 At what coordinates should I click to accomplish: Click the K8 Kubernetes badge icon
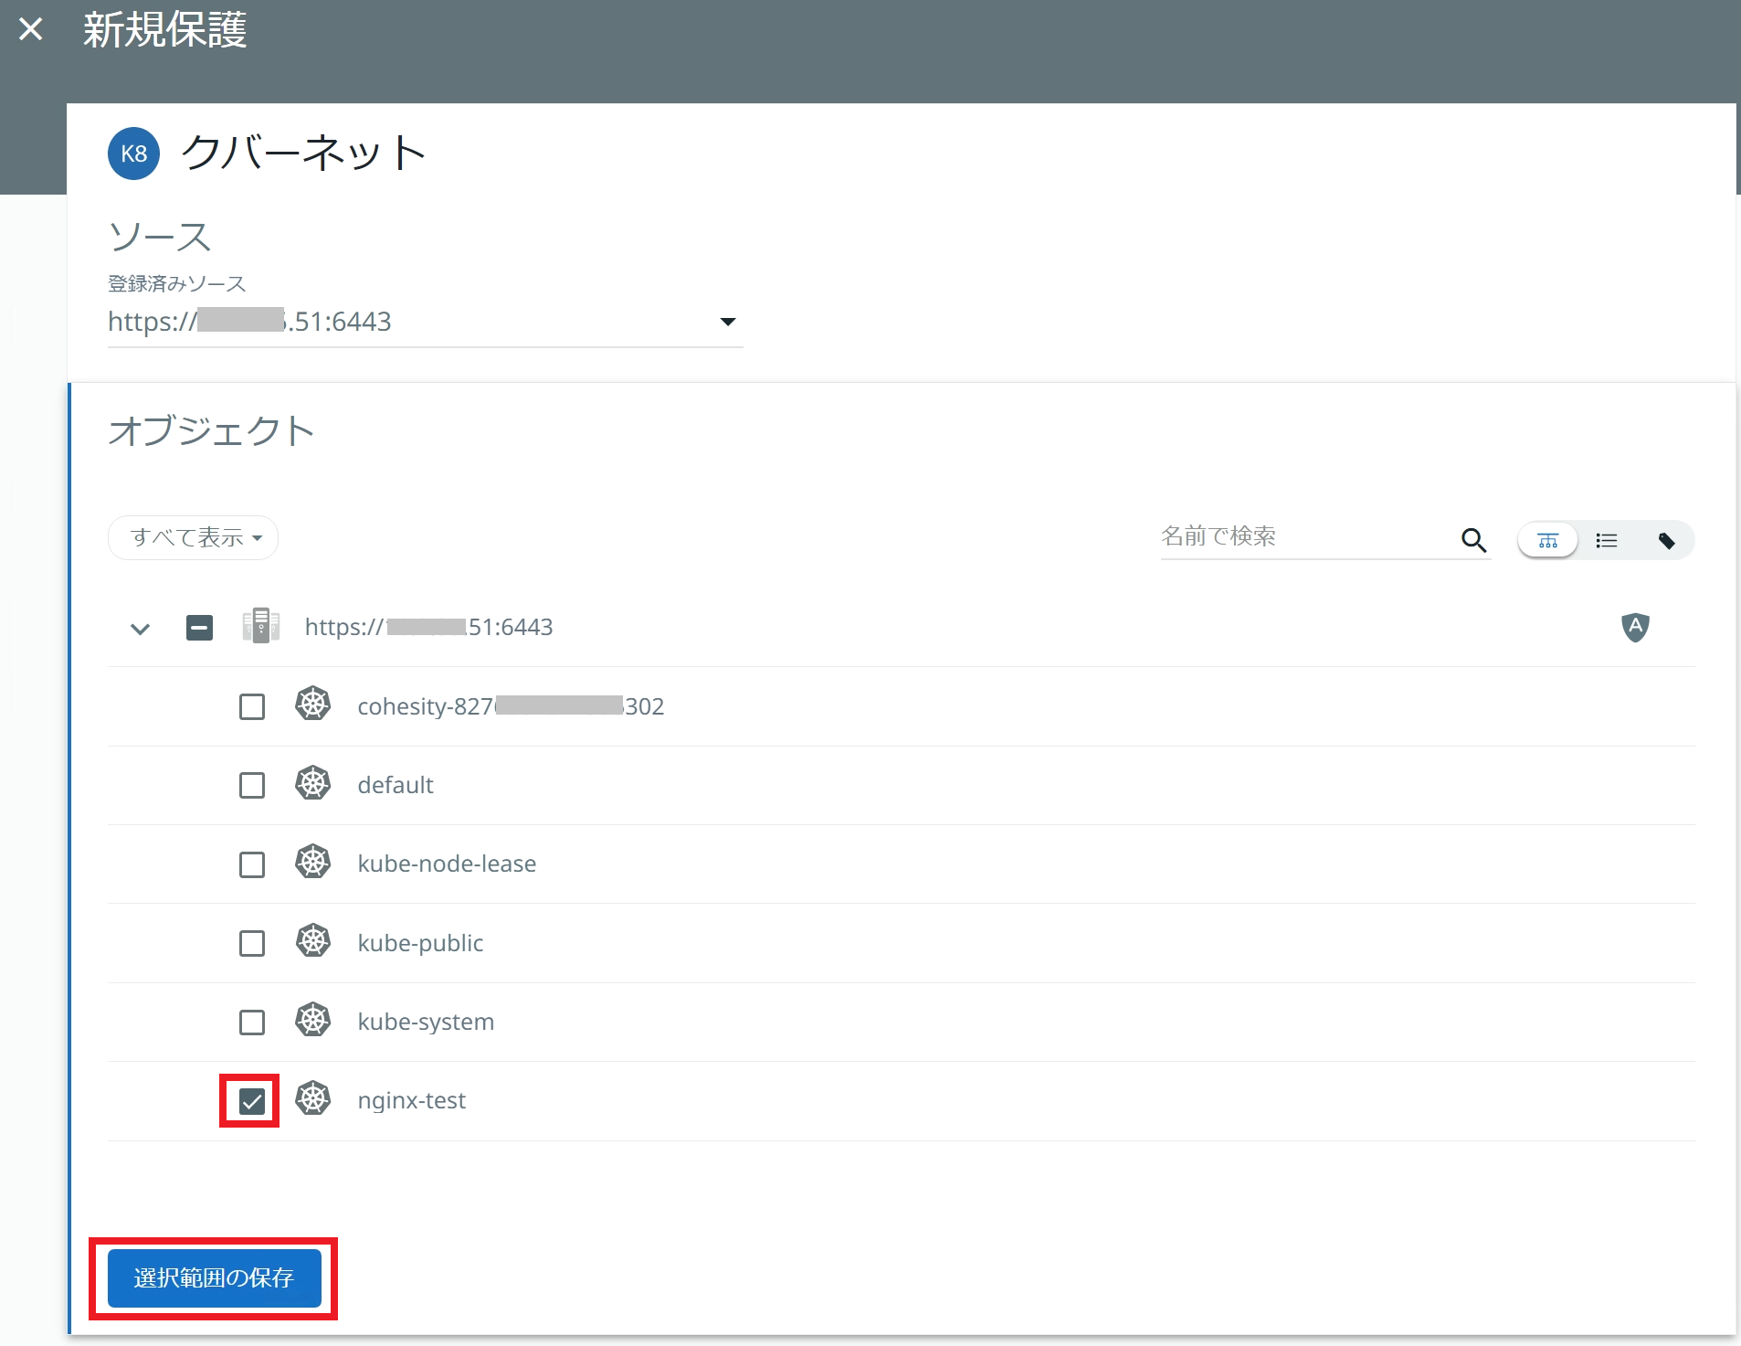pos(134,154)
